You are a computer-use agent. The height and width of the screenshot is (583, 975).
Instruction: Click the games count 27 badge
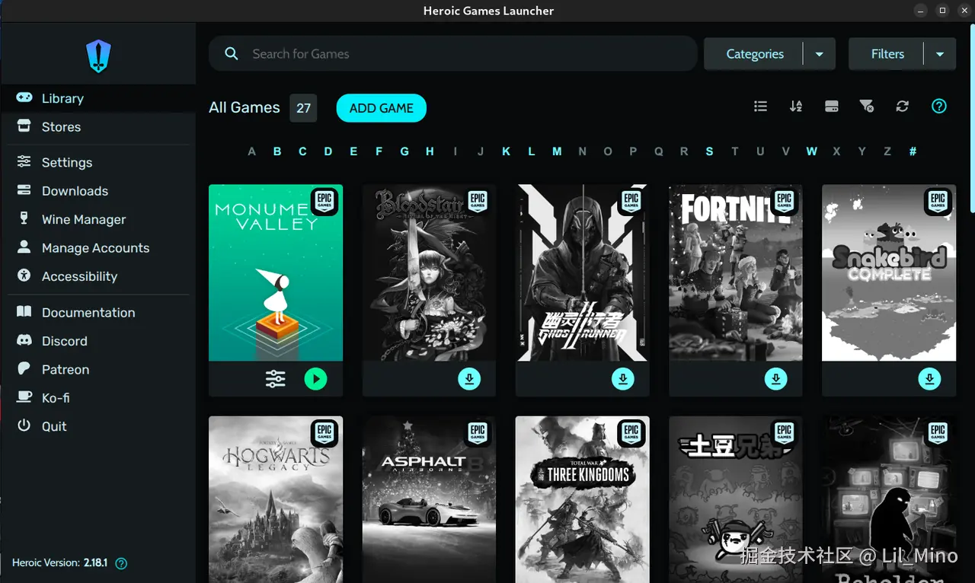(x=303, y=108)
